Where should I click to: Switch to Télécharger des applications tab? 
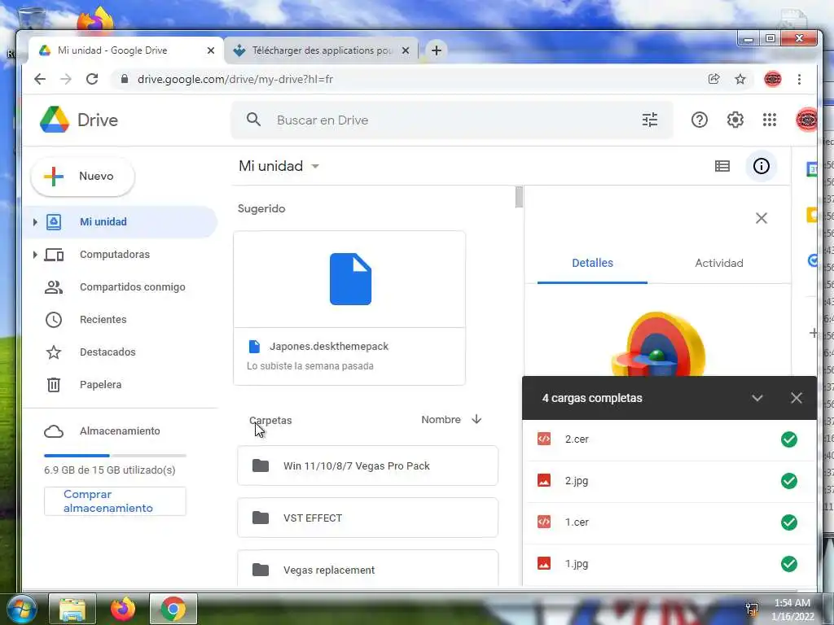321,50
